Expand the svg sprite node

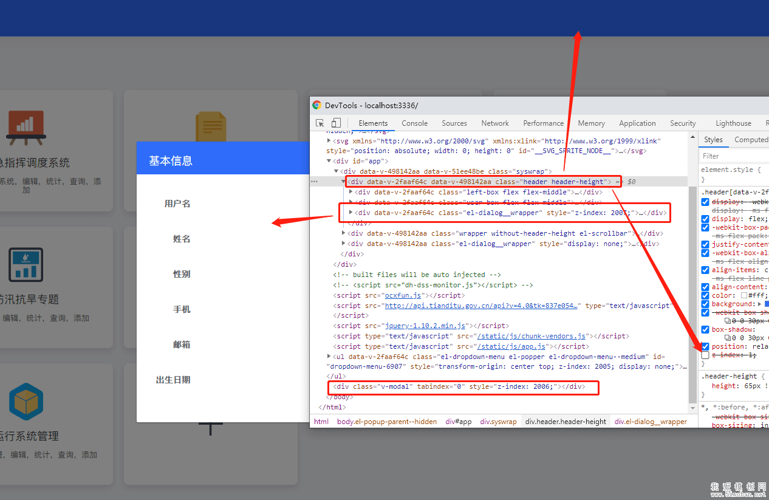point(329,140)
